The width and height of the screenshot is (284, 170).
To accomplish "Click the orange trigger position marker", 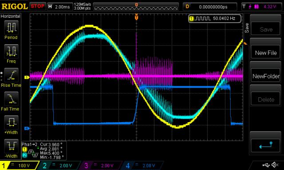I will tap(136, 17).
